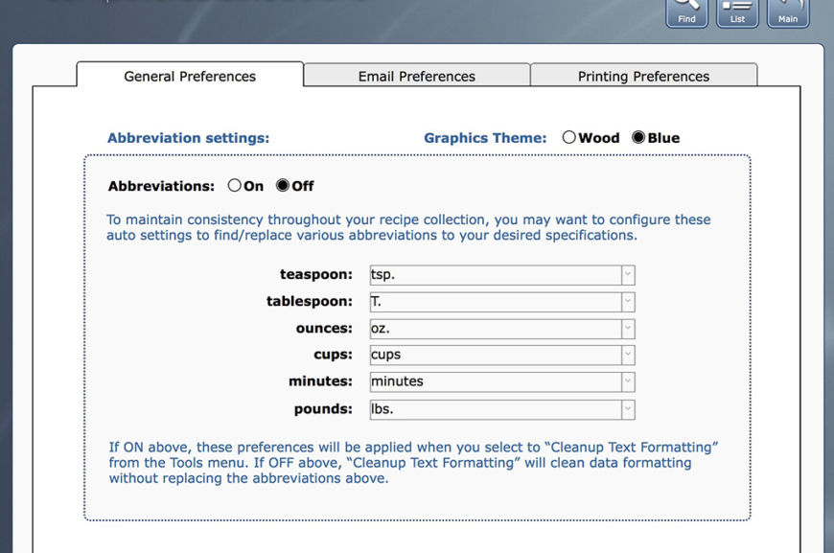This screenshot has width=834, height=553.
Task: Click the "If ON above" explanatory note
Action: [413, 463]
